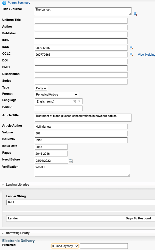Open Patron Summary link
Image resolution: width=155 pixels, height=250 pixels.
(19, 3)
